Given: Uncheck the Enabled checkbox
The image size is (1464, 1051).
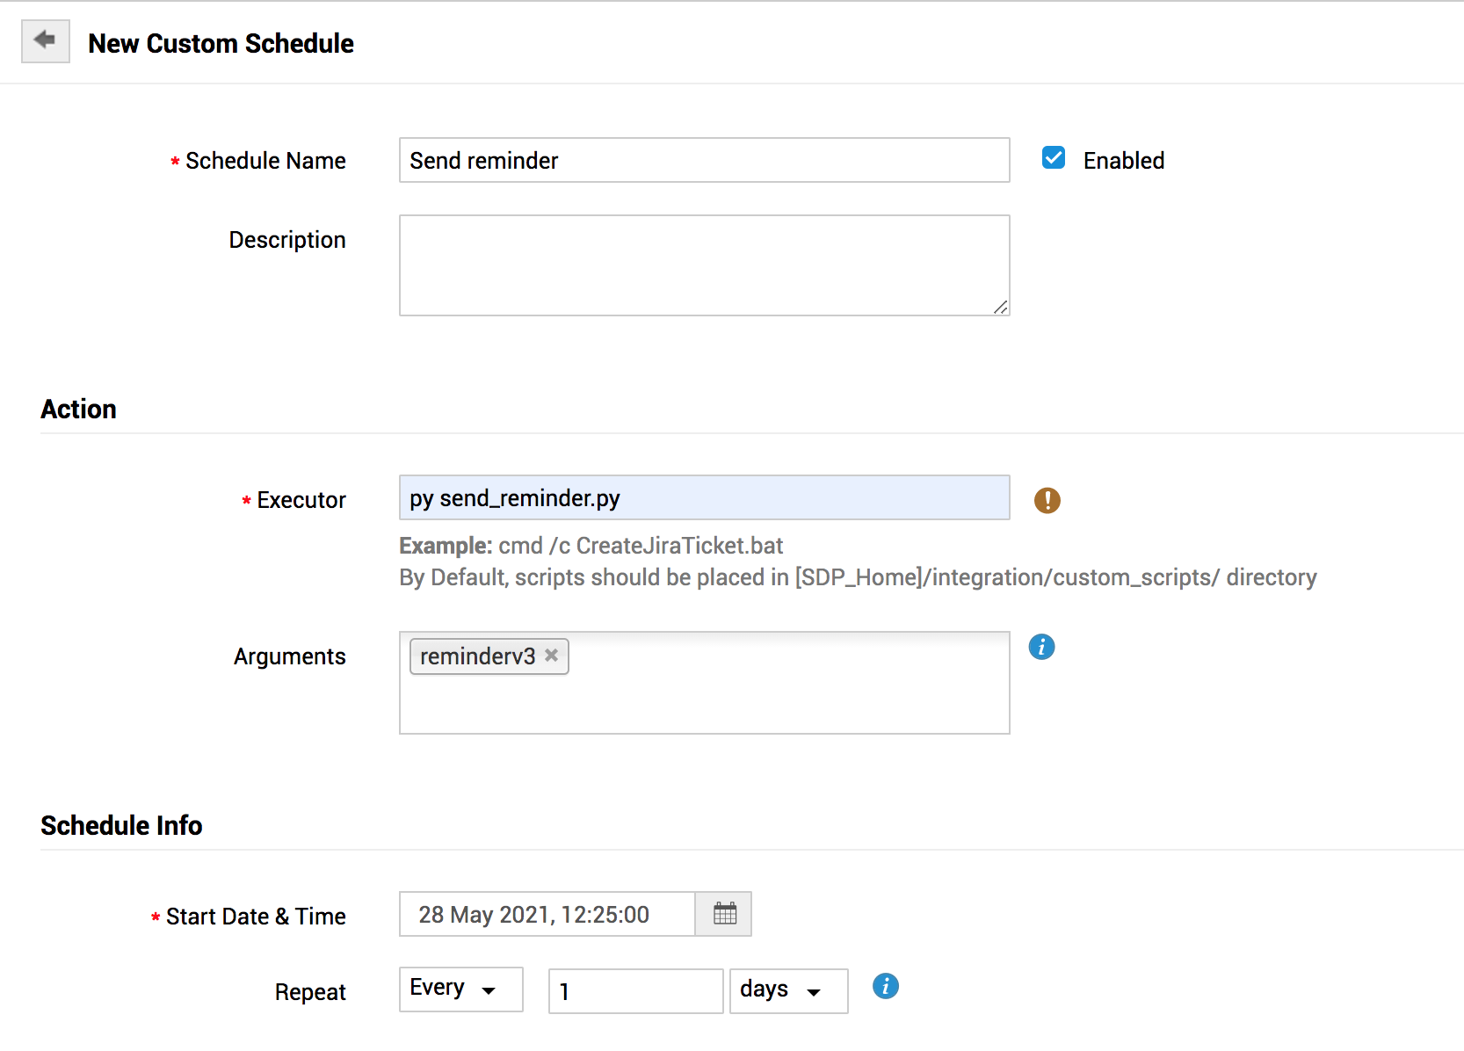Looking at the screenshot, I should tap(1053, 158).
